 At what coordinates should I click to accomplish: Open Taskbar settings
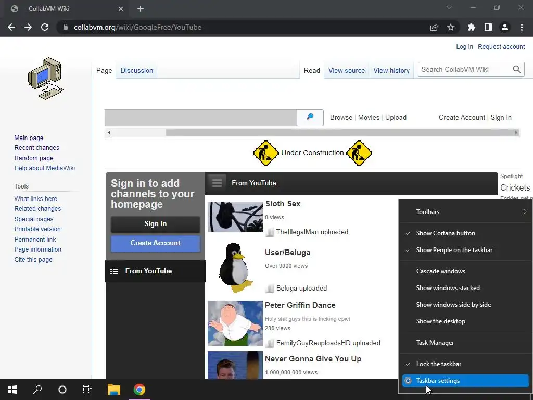point(465,381)
